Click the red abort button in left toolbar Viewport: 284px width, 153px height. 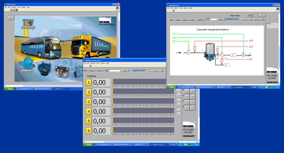(x=17, y=10)
